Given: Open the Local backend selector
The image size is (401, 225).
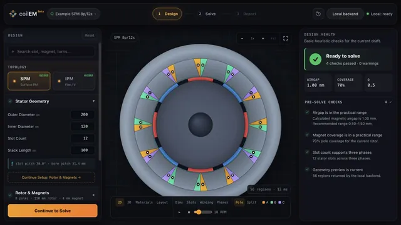Looking at the screenshot, I should pos(345,14).
